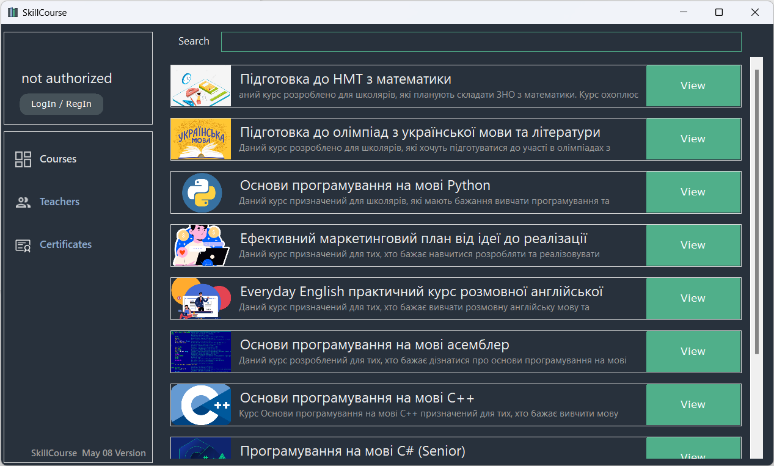Open the NMT math course with View

(x=693, y=86)
